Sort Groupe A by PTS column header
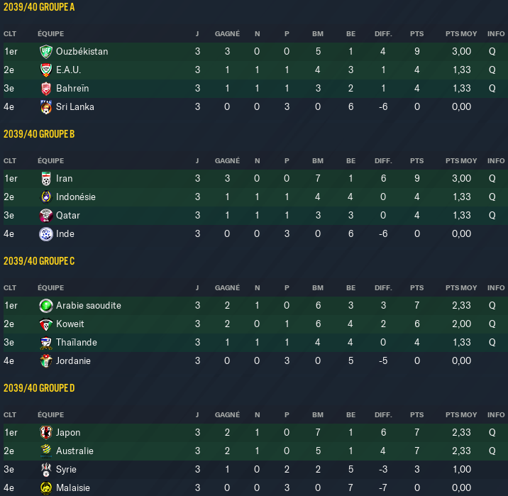The width and height of the screenshot is (508, 496). click(x=416, y=33)
